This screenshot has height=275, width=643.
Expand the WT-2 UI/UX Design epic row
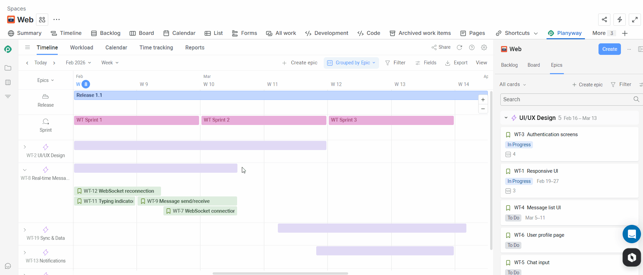[25, 147]
